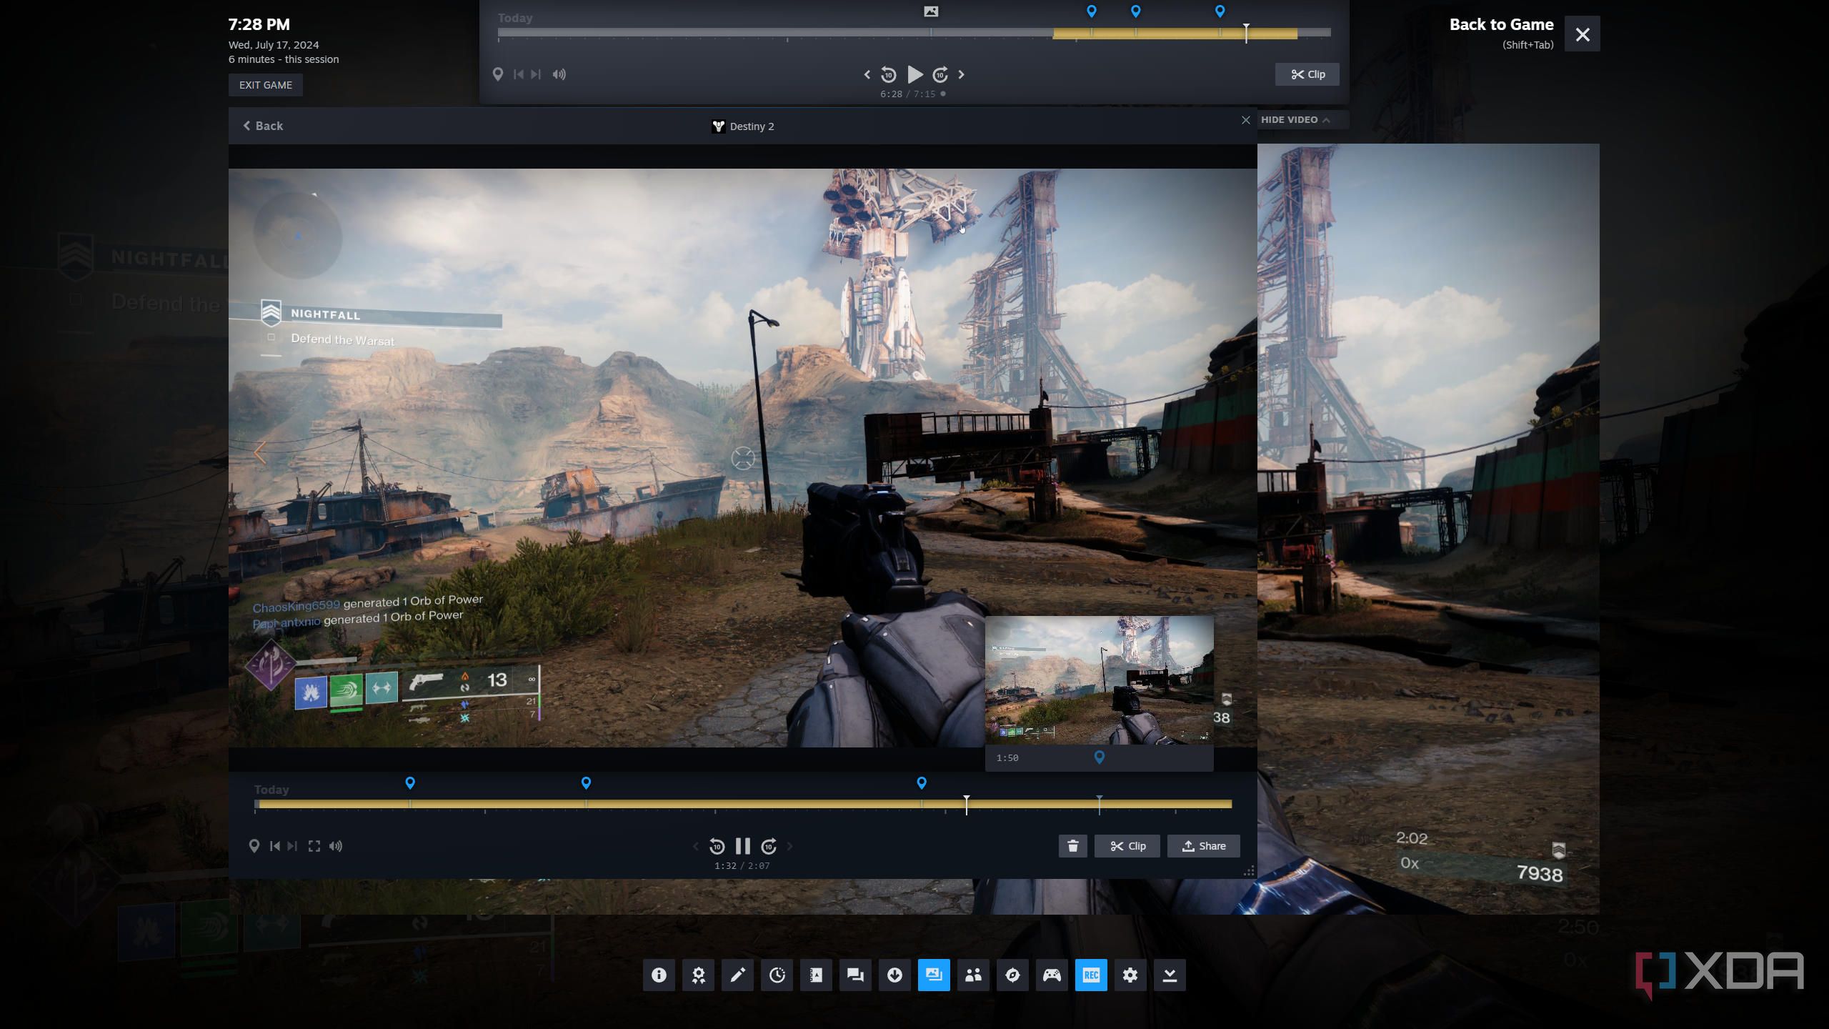The width and height of the screenshot is (1829, 1029).
Task: Pause the clip playback
Action: point(742,846)
